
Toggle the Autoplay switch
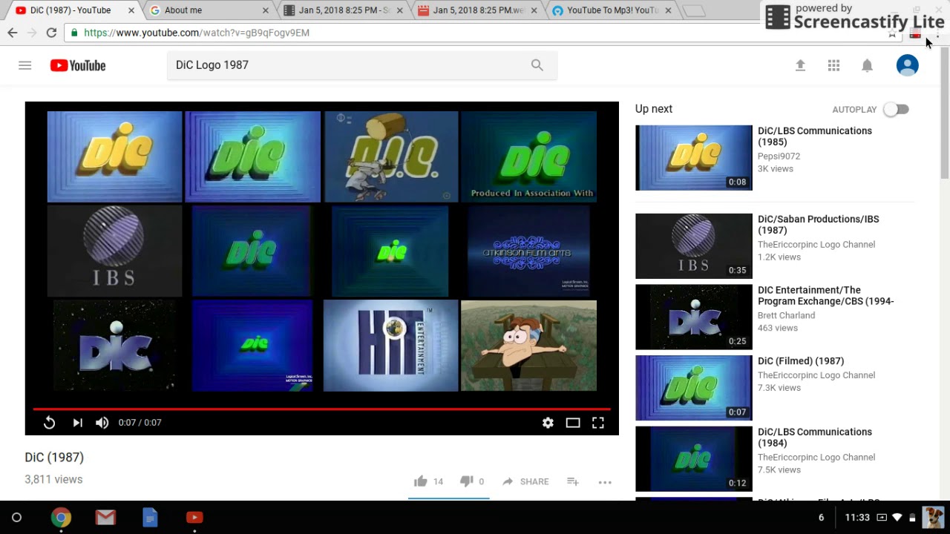pos(896,109)
